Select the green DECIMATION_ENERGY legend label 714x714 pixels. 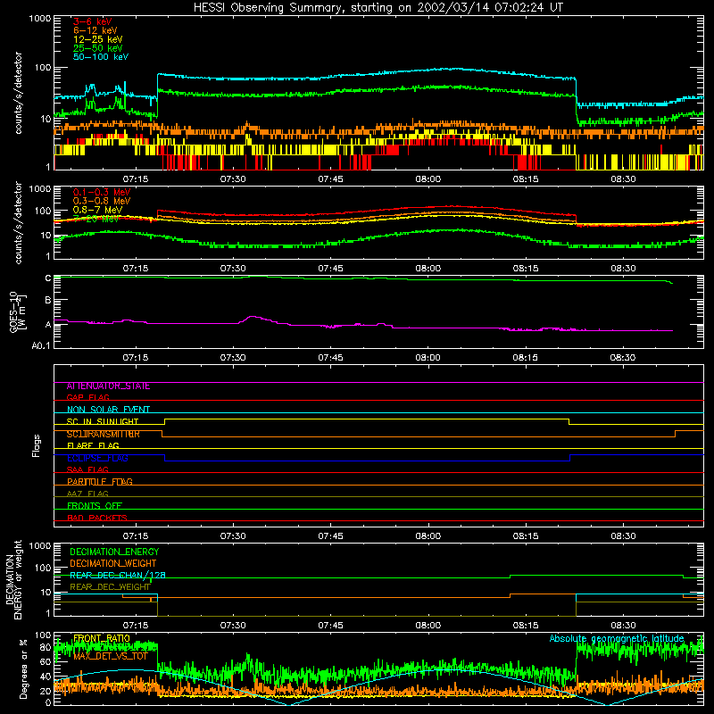point(114,552)
